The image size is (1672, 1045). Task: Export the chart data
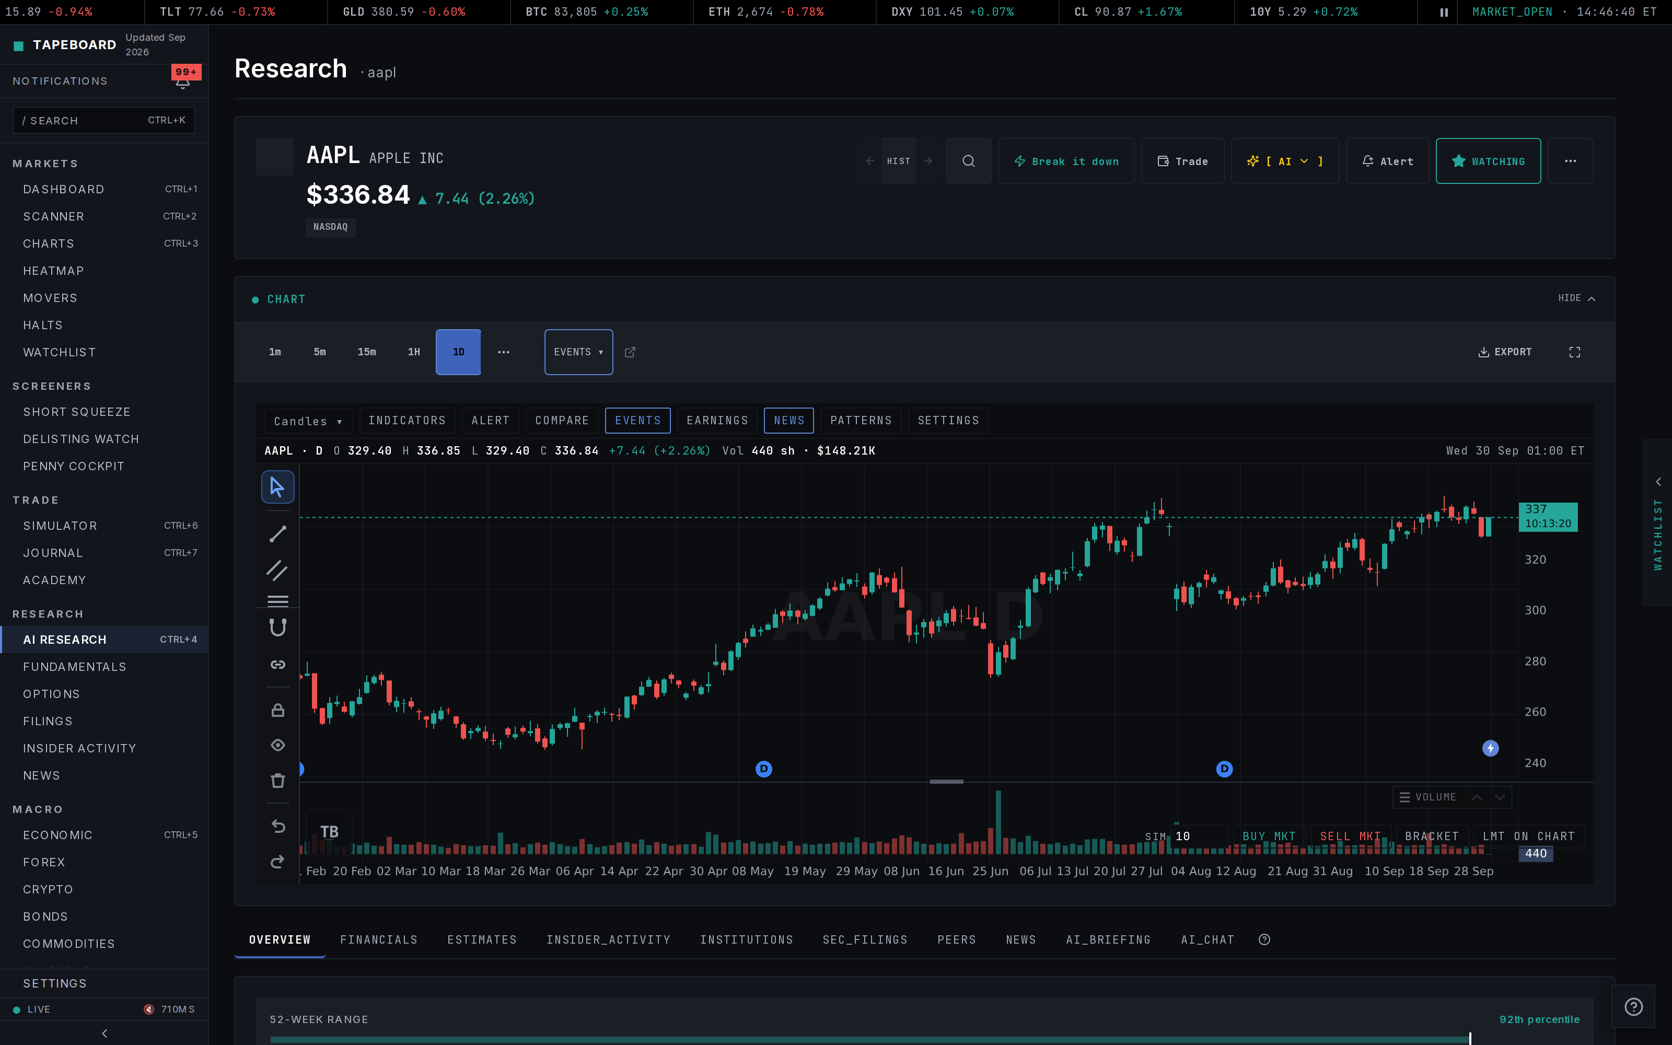click(x=1505, y=353)
